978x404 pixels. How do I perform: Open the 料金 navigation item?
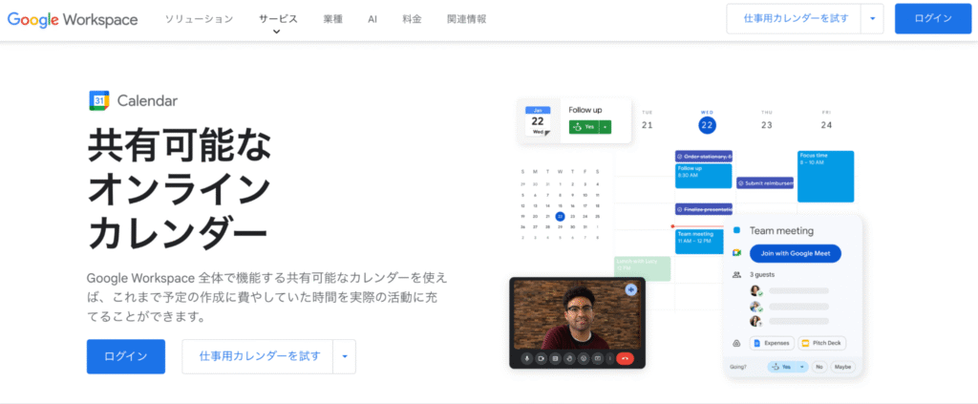click(x=413, y=19)
